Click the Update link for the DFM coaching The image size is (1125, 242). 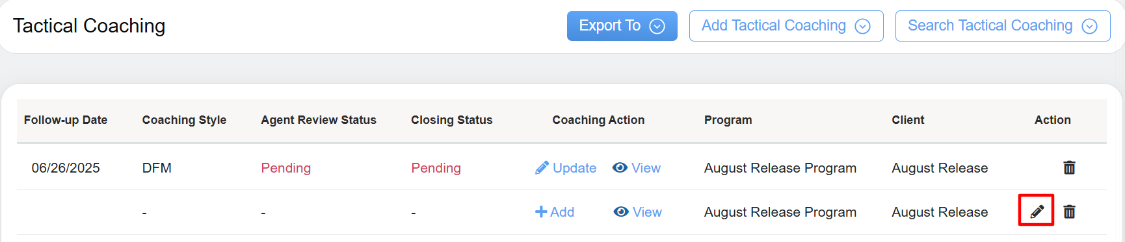tap(574, 168)
